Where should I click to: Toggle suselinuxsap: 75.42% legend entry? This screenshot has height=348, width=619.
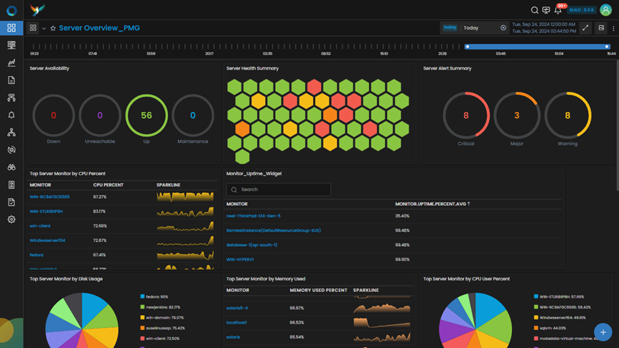[x=162, y=328]
